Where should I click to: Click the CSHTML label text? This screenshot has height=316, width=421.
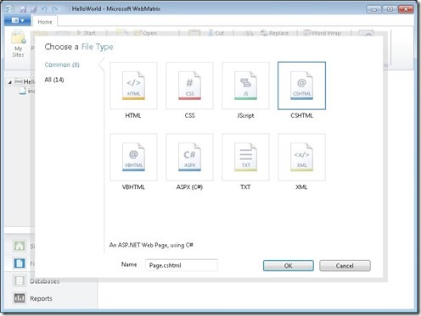pyautogui.click(x=302, y=115)
